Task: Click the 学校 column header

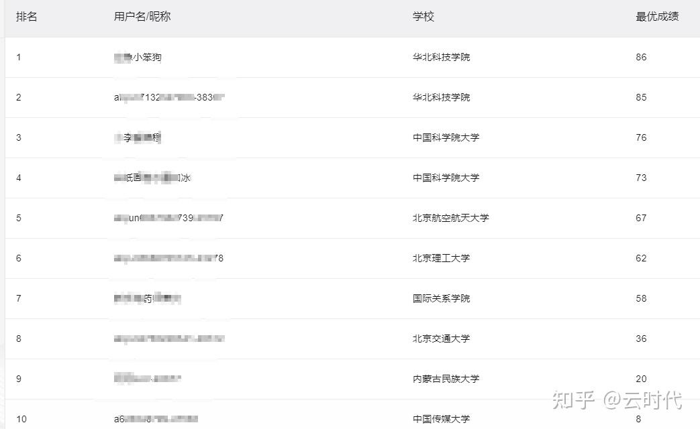Action: (x=423, y=17)
